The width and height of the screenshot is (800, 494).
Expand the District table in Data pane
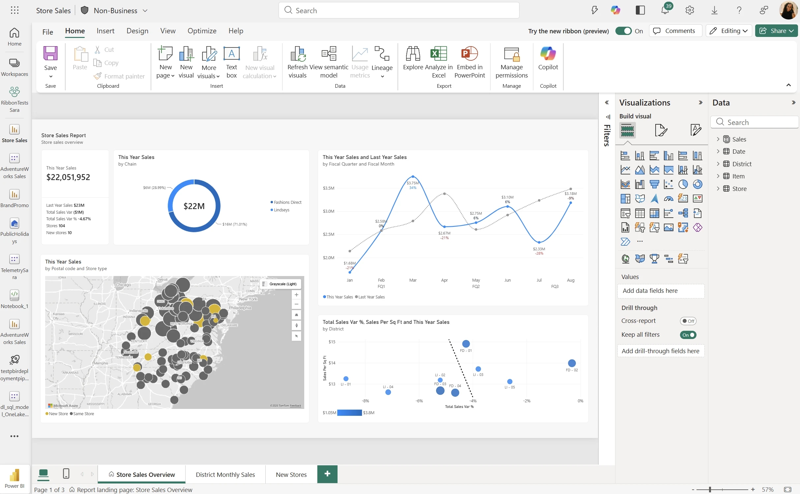tap(718, 164)
